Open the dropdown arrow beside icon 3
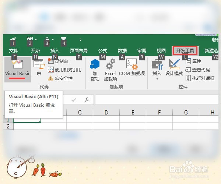This screenshot has height=184, width=221. (x=53, y=39)
